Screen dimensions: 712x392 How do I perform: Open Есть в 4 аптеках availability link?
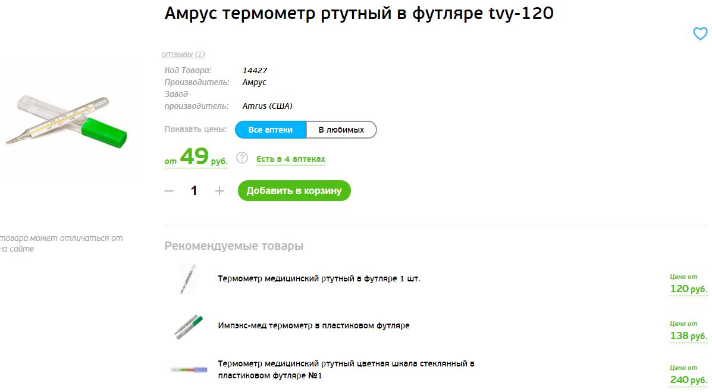point(291,159)
